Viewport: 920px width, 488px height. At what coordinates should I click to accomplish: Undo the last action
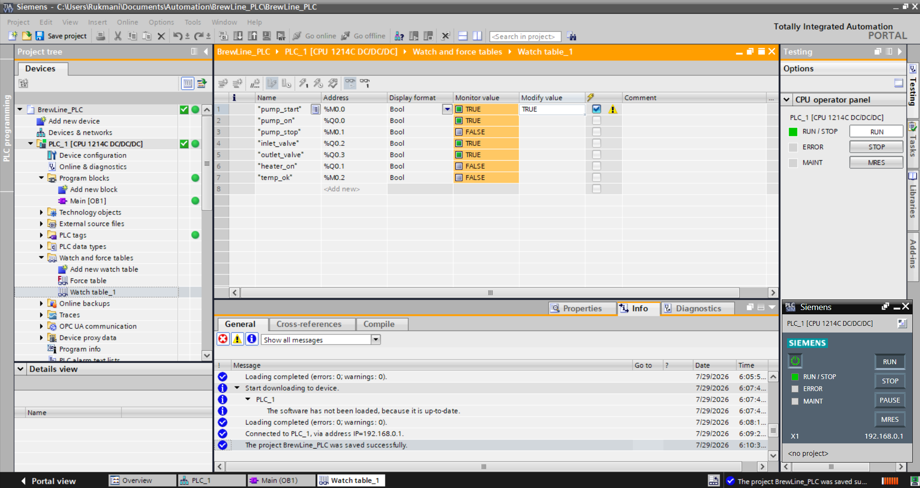pyautogui.click(x=178, y=36)
